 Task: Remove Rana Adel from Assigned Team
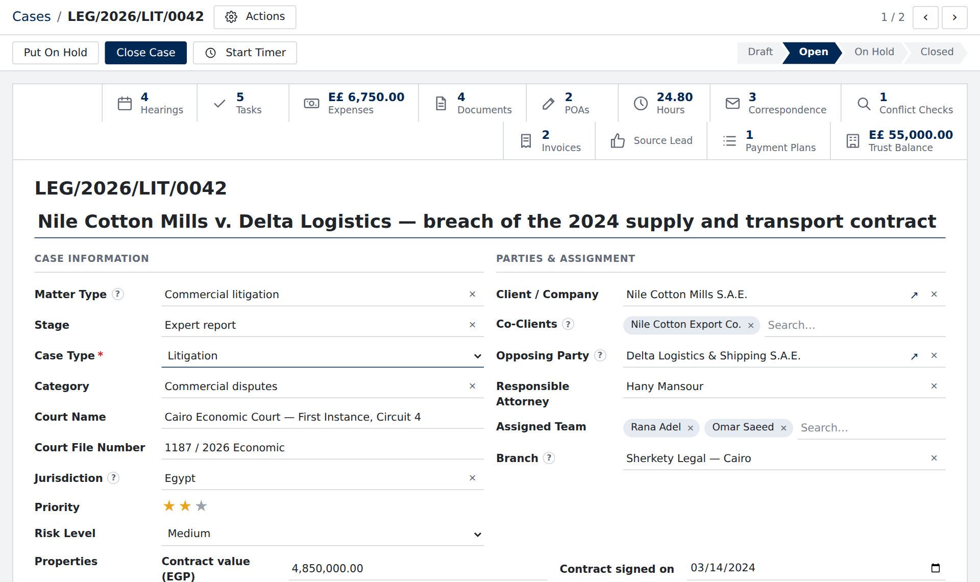pyautogui.click(x=691, y=428)
